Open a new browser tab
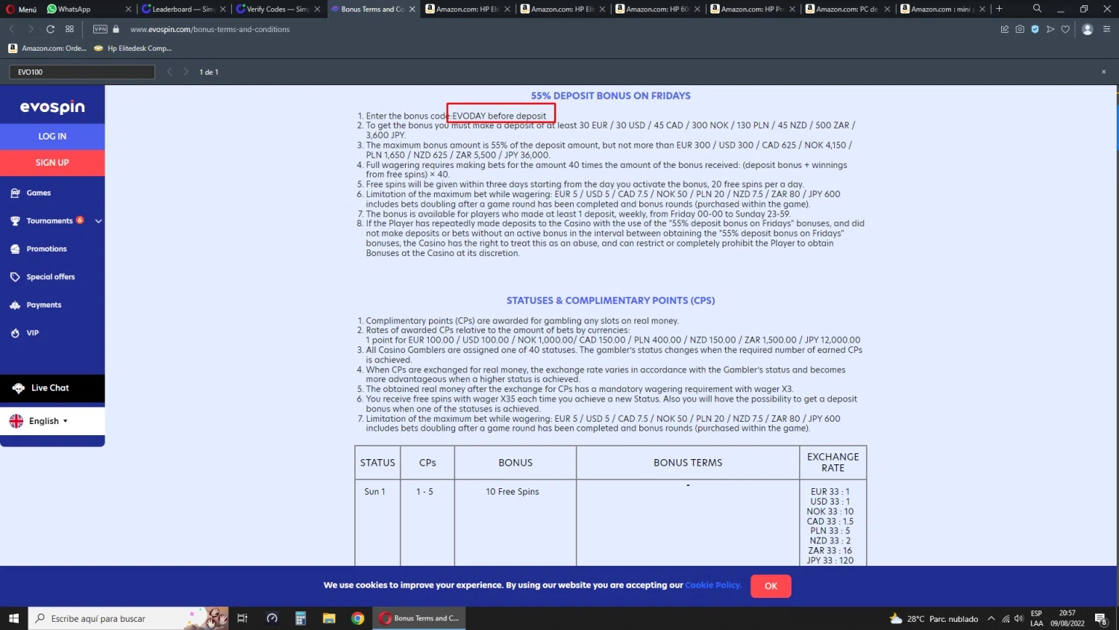Screen dimensions: 1119x630 pyautogui.click(x=999, y=9)
